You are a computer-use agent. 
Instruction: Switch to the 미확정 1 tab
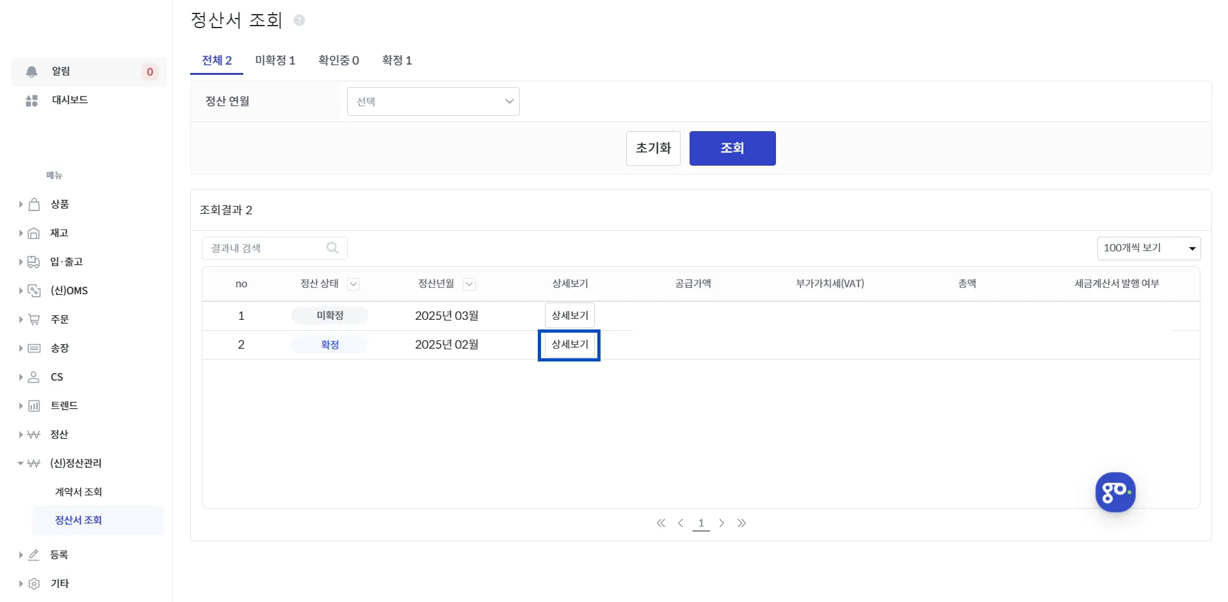pos(275,60)
